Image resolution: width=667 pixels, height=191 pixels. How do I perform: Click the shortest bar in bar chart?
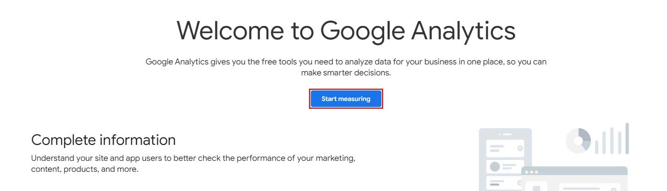(x=597, y=148)
